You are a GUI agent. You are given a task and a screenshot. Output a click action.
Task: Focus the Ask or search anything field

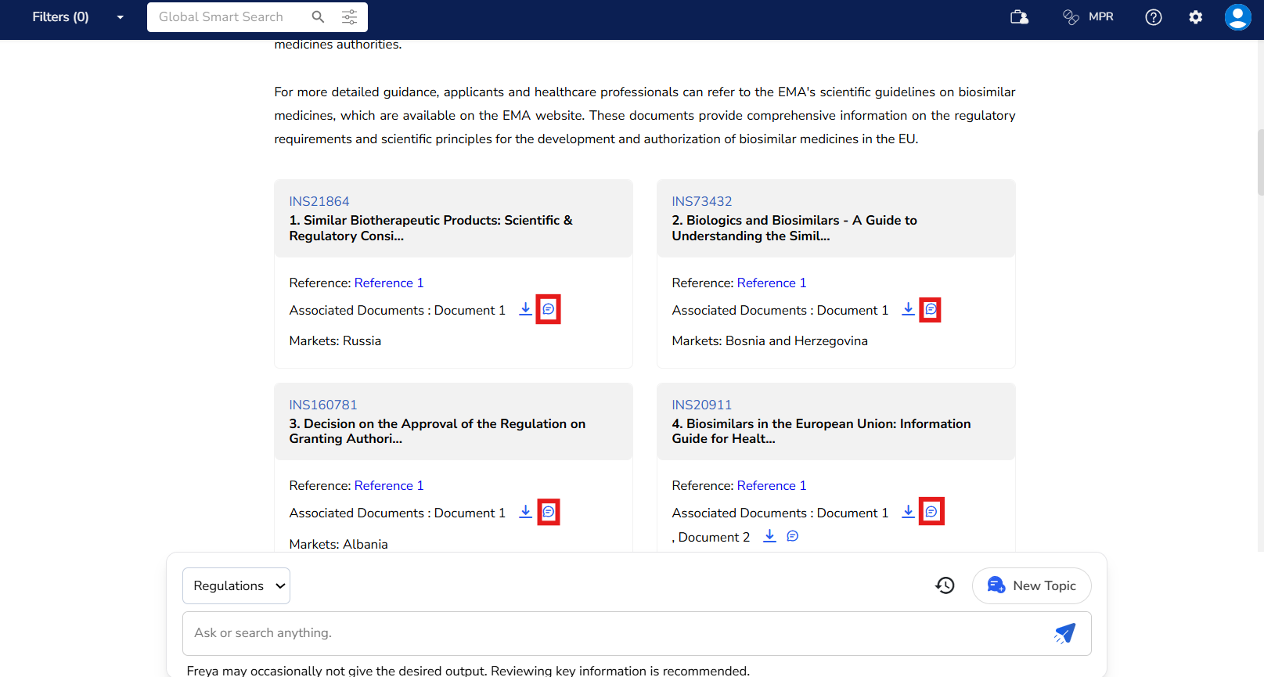610,633
